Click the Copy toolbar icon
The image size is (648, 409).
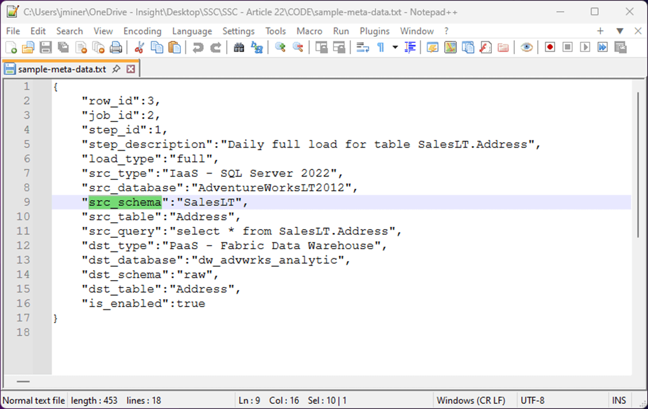[x=157, y=48]
